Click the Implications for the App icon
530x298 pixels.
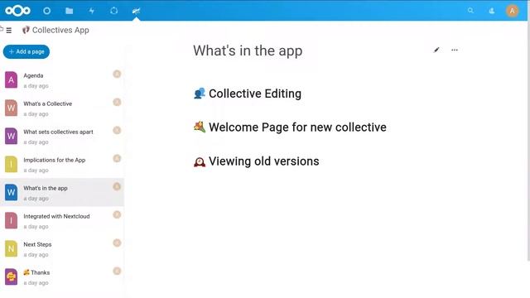[x=11, y=164]
